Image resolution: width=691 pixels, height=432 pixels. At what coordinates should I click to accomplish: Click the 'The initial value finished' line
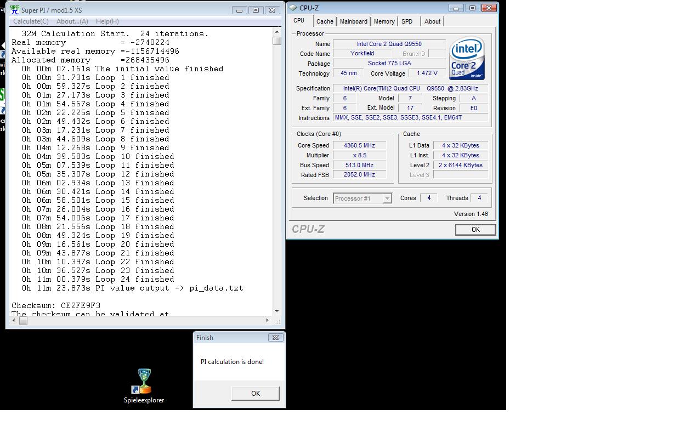pos(122,69)
